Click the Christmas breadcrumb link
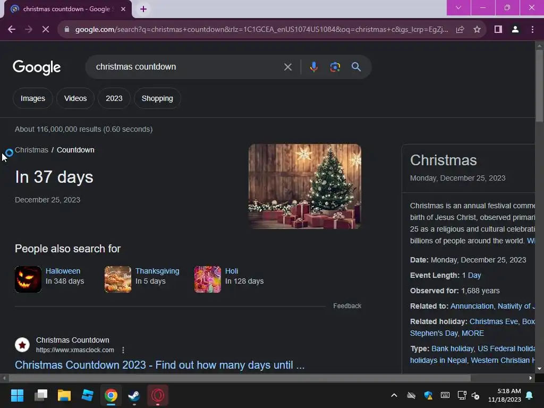The height and width of the screenshot is (408, 544). (x=31, y=150)
